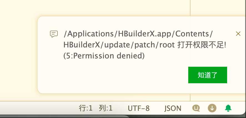Click the green 知道了 button
The image size is (246, 118).
click(x=208, y=75)
